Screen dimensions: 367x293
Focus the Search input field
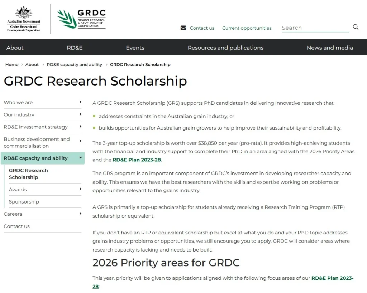[x=315, y=28]
